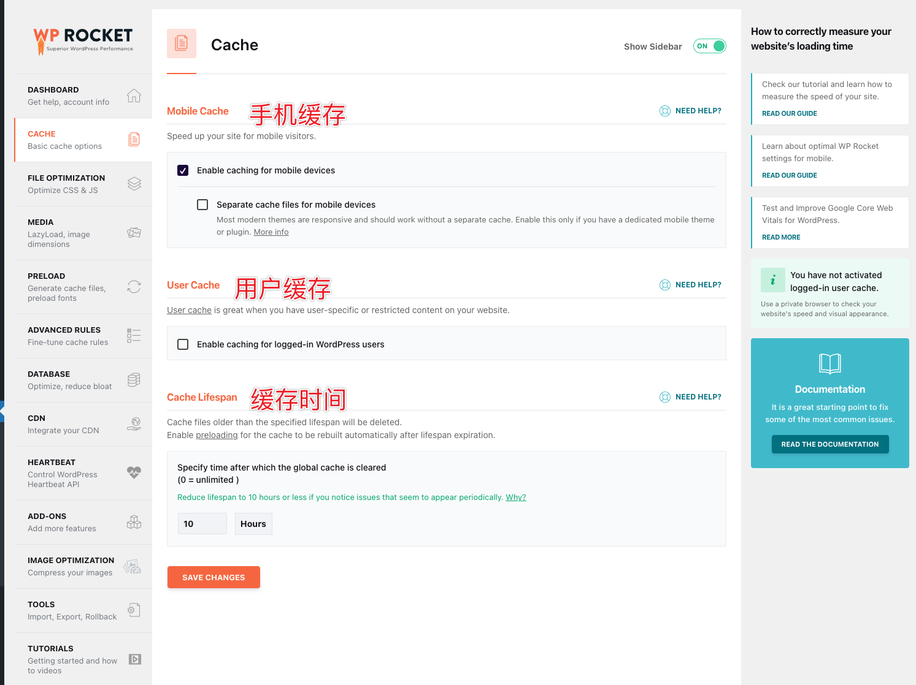The height and width of the screenshot is (685, 916).
Task: Click the Why? link
Action: (516, 498)
